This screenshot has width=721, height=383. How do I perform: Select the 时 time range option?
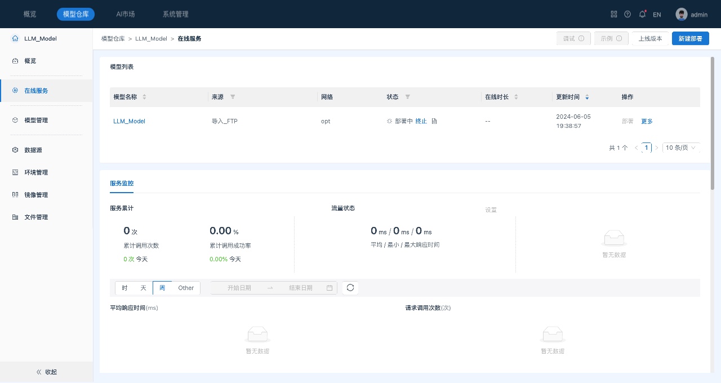[x=124, y=288]
